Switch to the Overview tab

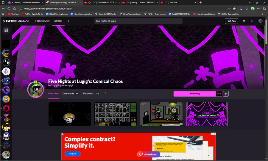[x=53, y=93]
